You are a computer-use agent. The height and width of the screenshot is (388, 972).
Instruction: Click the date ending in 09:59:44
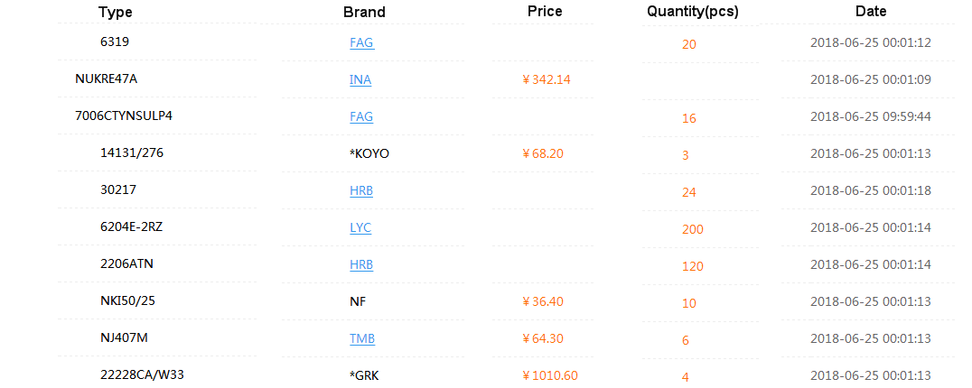pyautogui.click(x=870, y=116)
